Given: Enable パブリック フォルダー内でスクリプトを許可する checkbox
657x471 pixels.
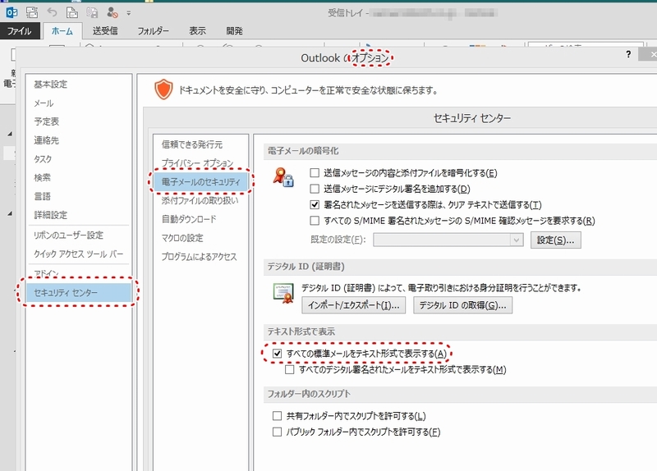Looking at the screenshot, I should click(277, 432).
